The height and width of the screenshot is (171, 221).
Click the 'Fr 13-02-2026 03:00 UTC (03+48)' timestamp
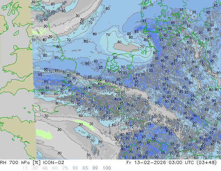click(x=172, y=163)
